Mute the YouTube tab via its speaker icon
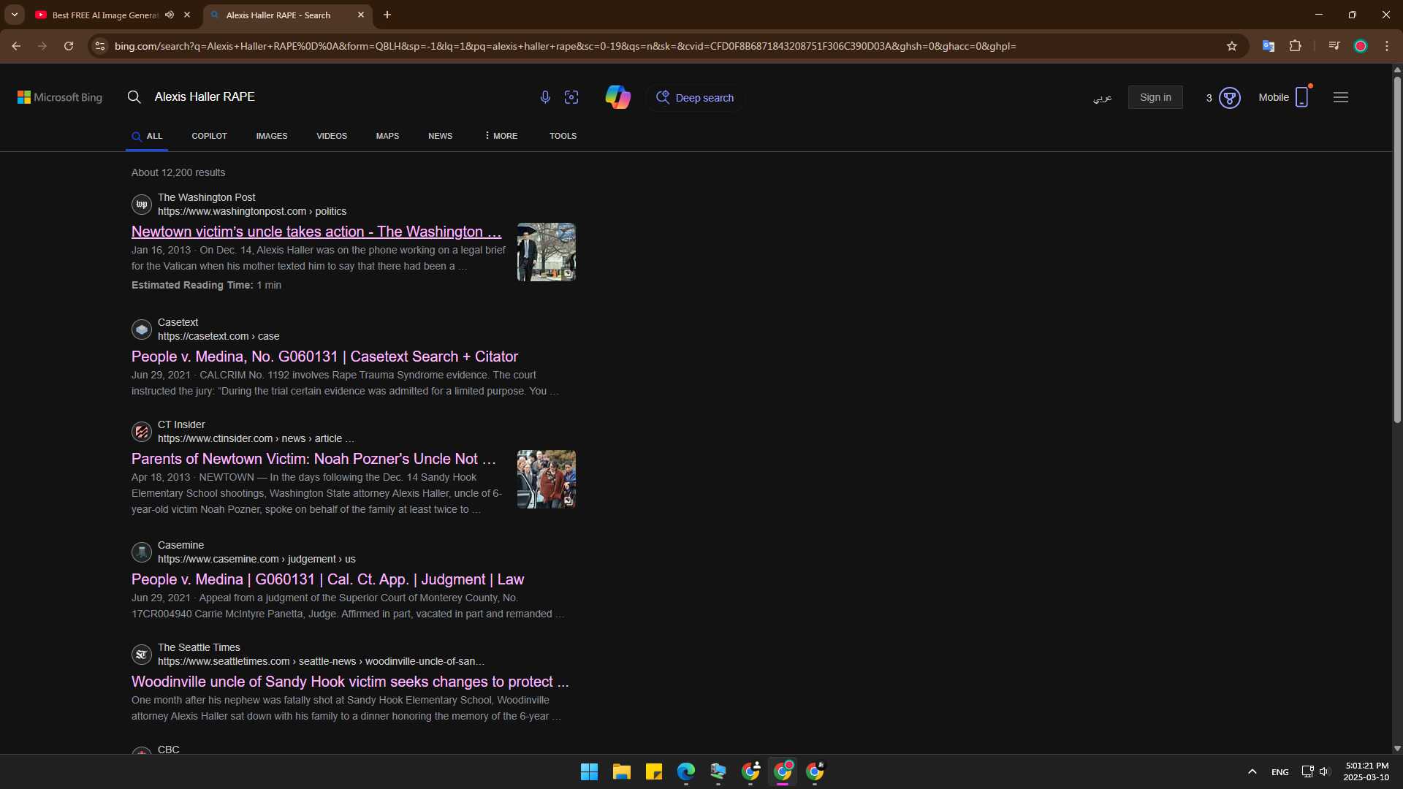 click(170, 15)
